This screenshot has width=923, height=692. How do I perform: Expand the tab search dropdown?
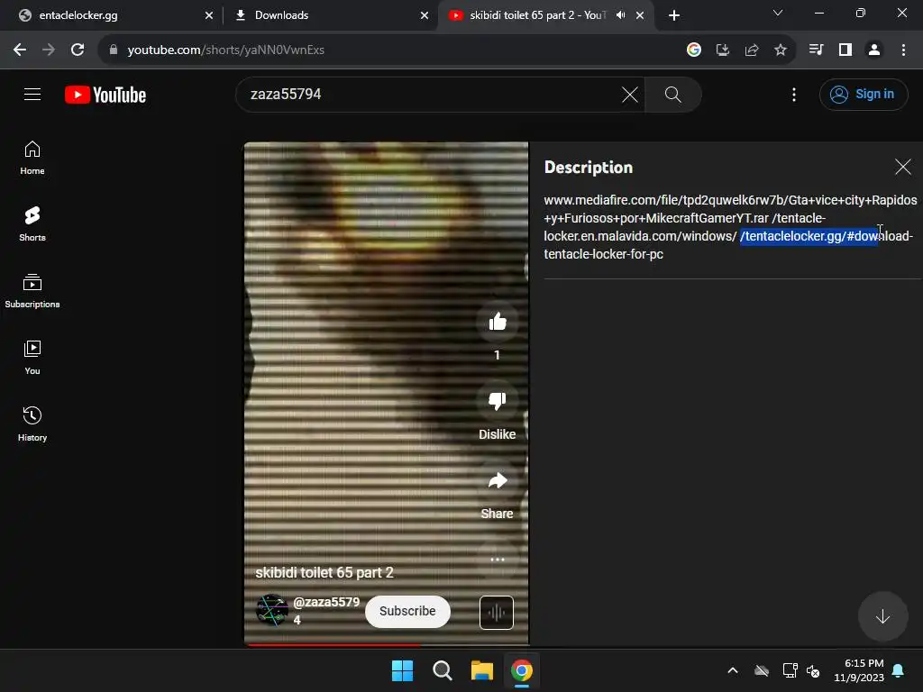coord(778,13)
